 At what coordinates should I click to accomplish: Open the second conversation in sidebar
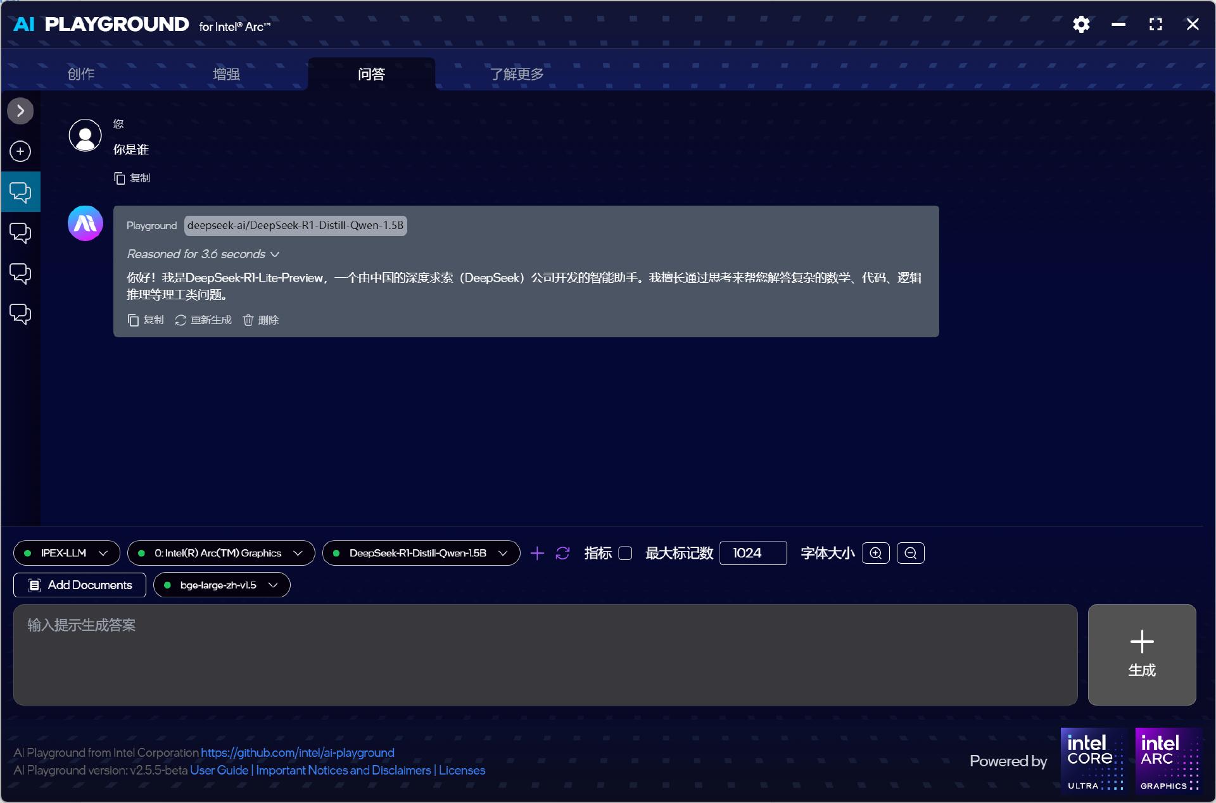pos(20,233)
